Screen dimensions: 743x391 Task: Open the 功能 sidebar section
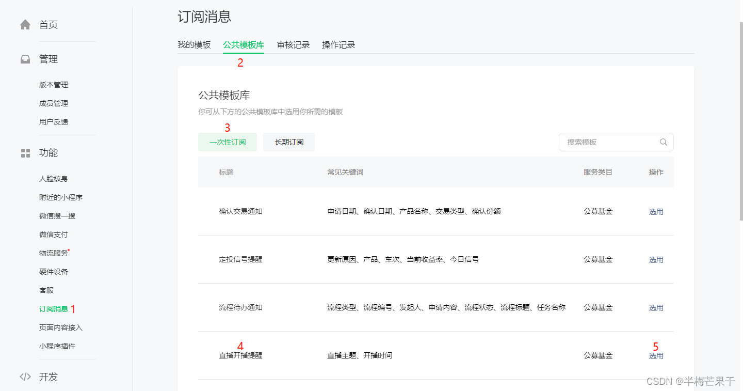point(49,153)
